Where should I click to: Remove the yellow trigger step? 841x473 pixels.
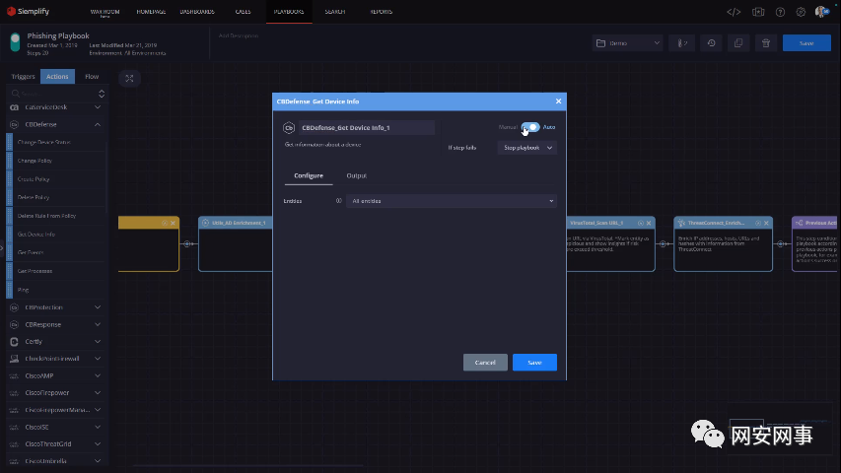click(x=173, y=223)
